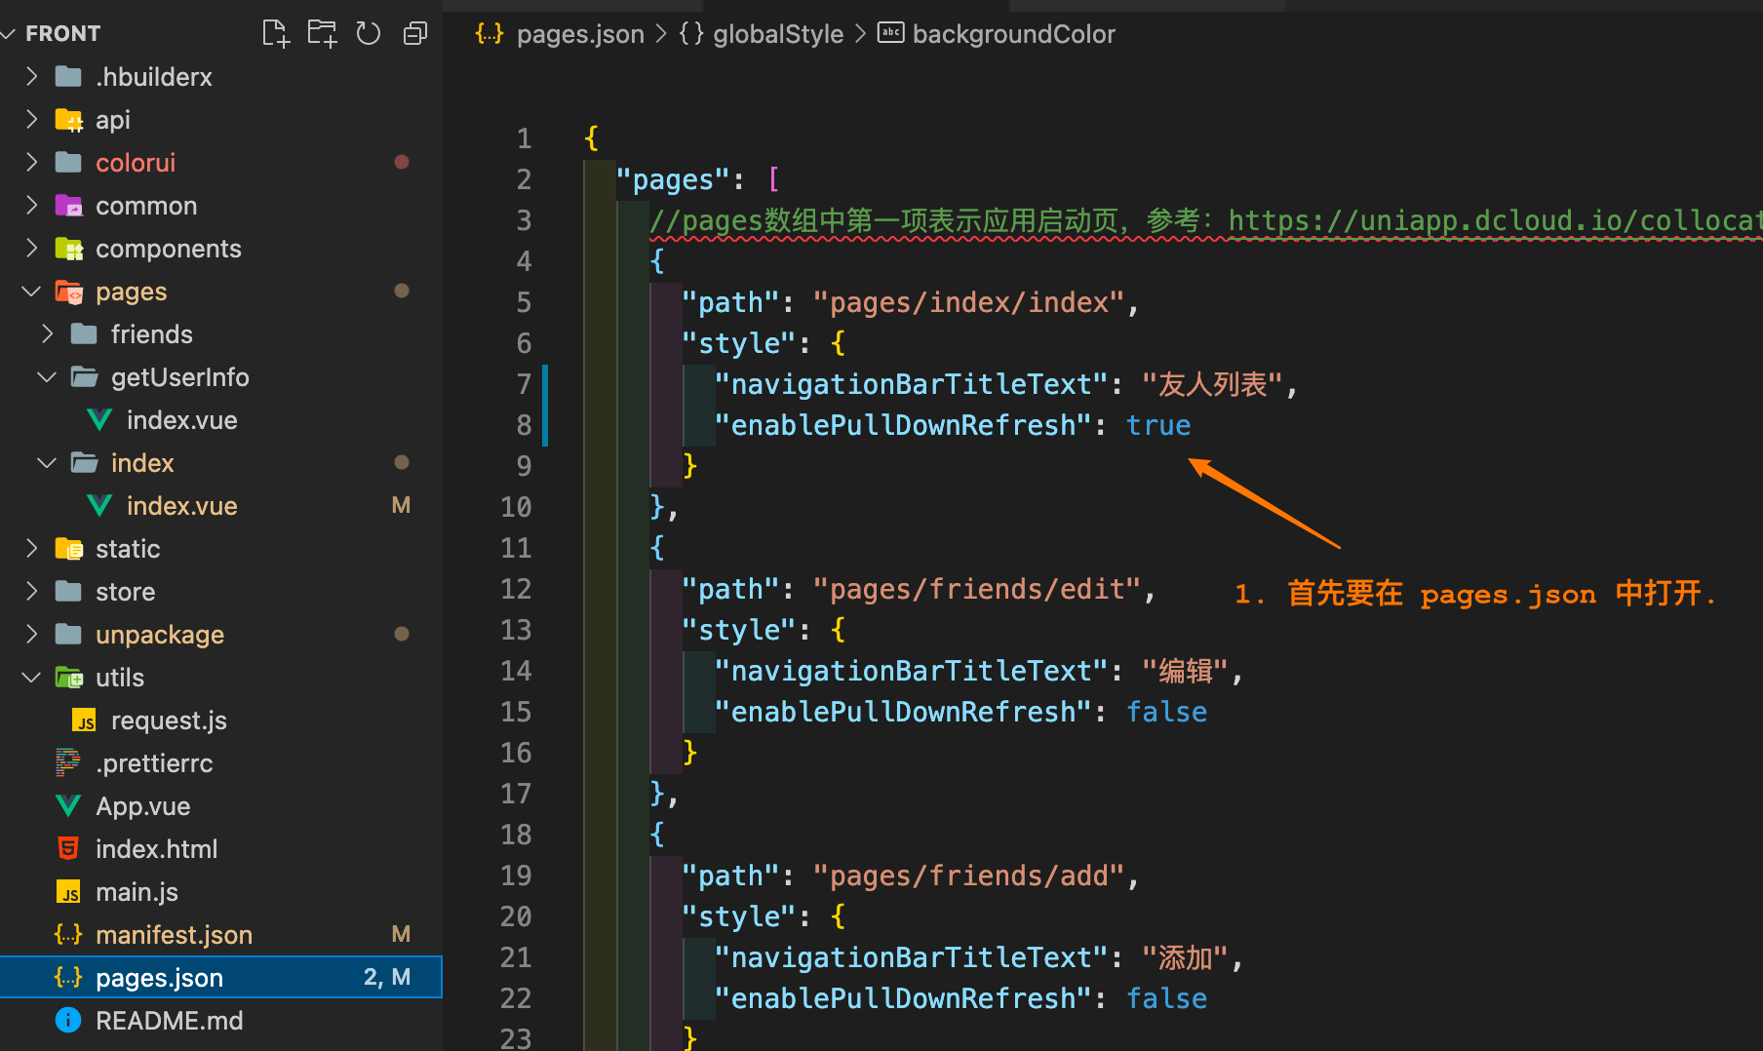Click the common folder icon
Image resolution: width=1763 pixels, height=1051 pixels.
(x=68, y=205)
